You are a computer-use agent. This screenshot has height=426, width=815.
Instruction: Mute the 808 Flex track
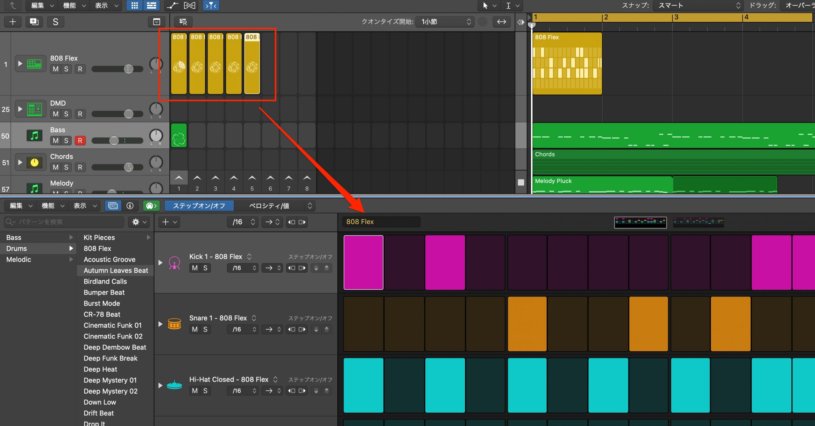pyautogui.click(x=56, y=69)
